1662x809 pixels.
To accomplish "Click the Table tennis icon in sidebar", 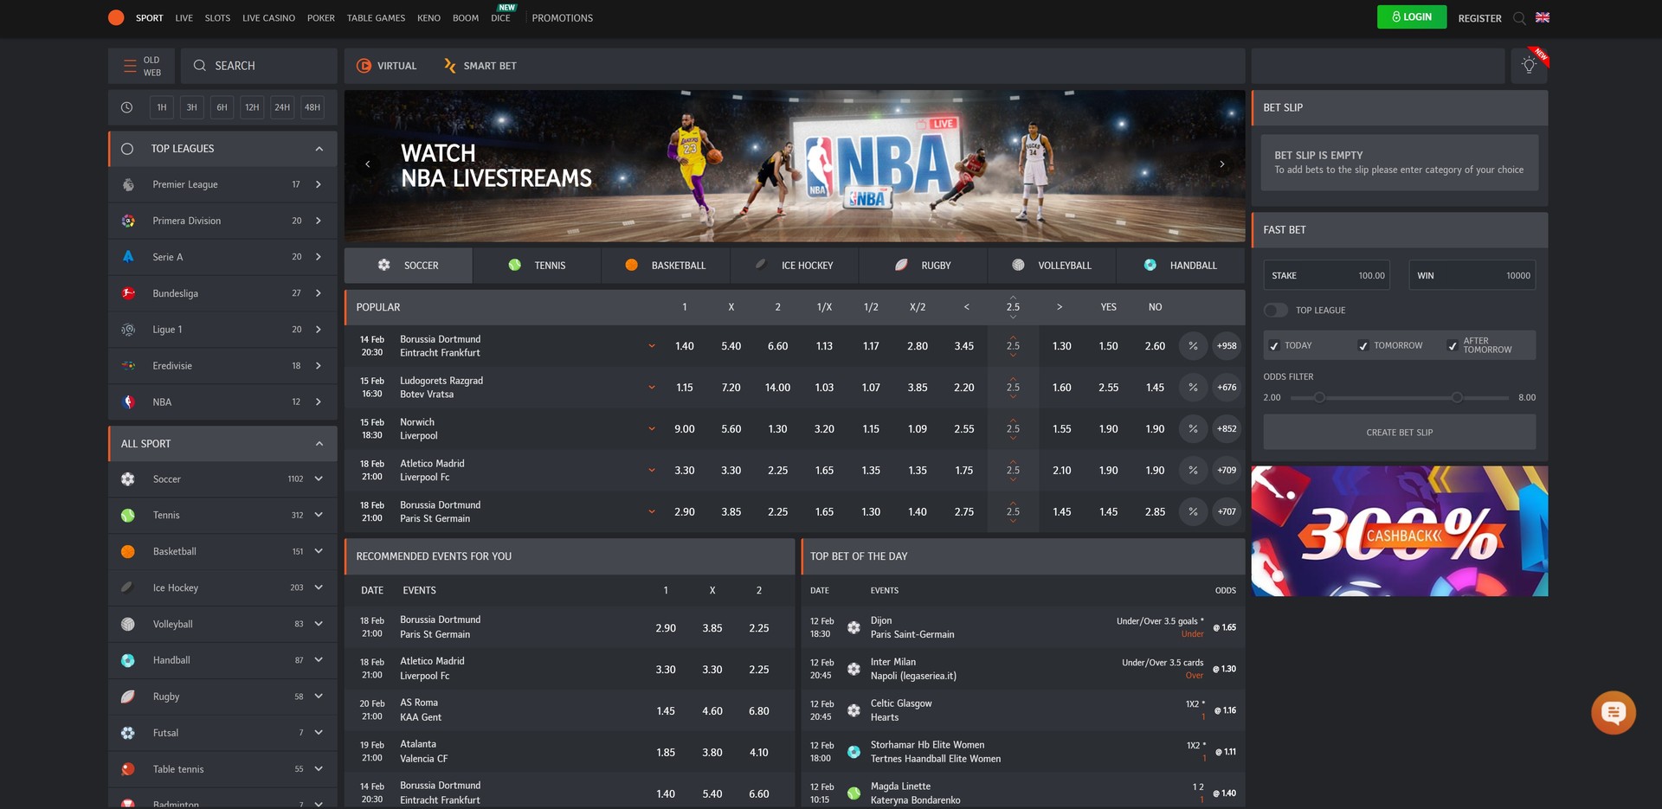I will pos(128,769).
